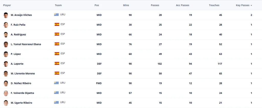Viewport: 262px width, 108px height.
Task: Click the Pos column header
Action: [96, 5]
